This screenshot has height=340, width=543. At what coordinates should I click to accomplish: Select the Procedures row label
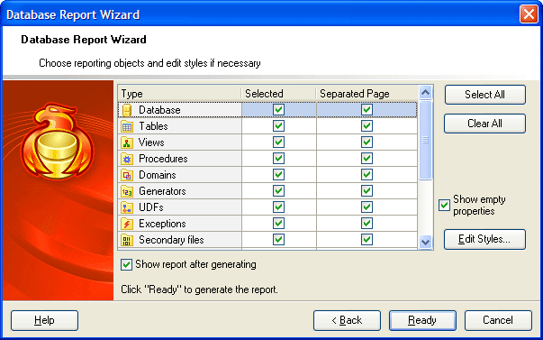tap(163, 159)
